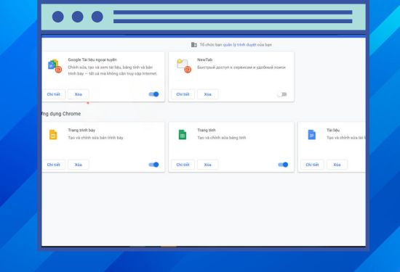This screenshot has width=400, height=272.
Task: Open Chi tiết for Trang tính
Action: pyautogui.click(x=183, y=165)
